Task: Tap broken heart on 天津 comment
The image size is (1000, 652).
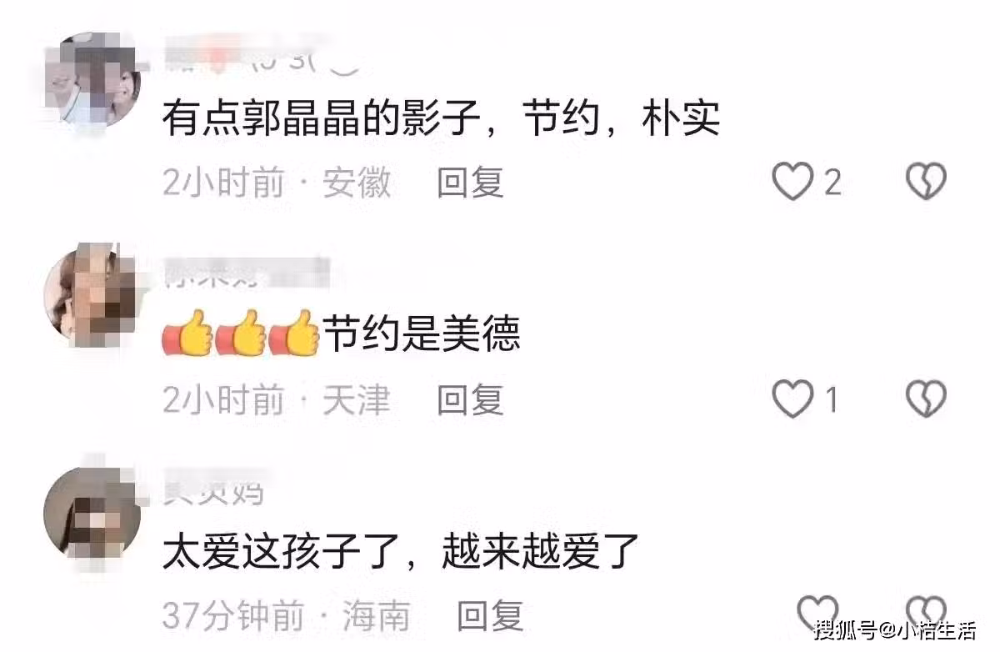Action: click(927, 399)
